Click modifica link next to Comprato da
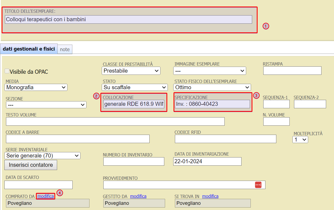Viewport: 334px width, 210px height. (x=46, y=196)
